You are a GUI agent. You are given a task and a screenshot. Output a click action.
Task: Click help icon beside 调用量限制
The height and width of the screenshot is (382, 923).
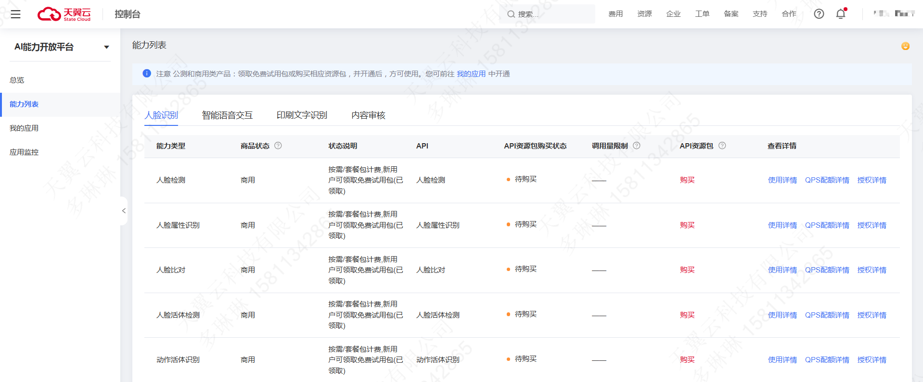(x=637, y=146)
